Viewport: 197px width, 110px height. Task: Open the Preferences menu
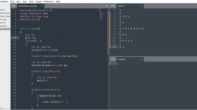(x=49, y=2)
